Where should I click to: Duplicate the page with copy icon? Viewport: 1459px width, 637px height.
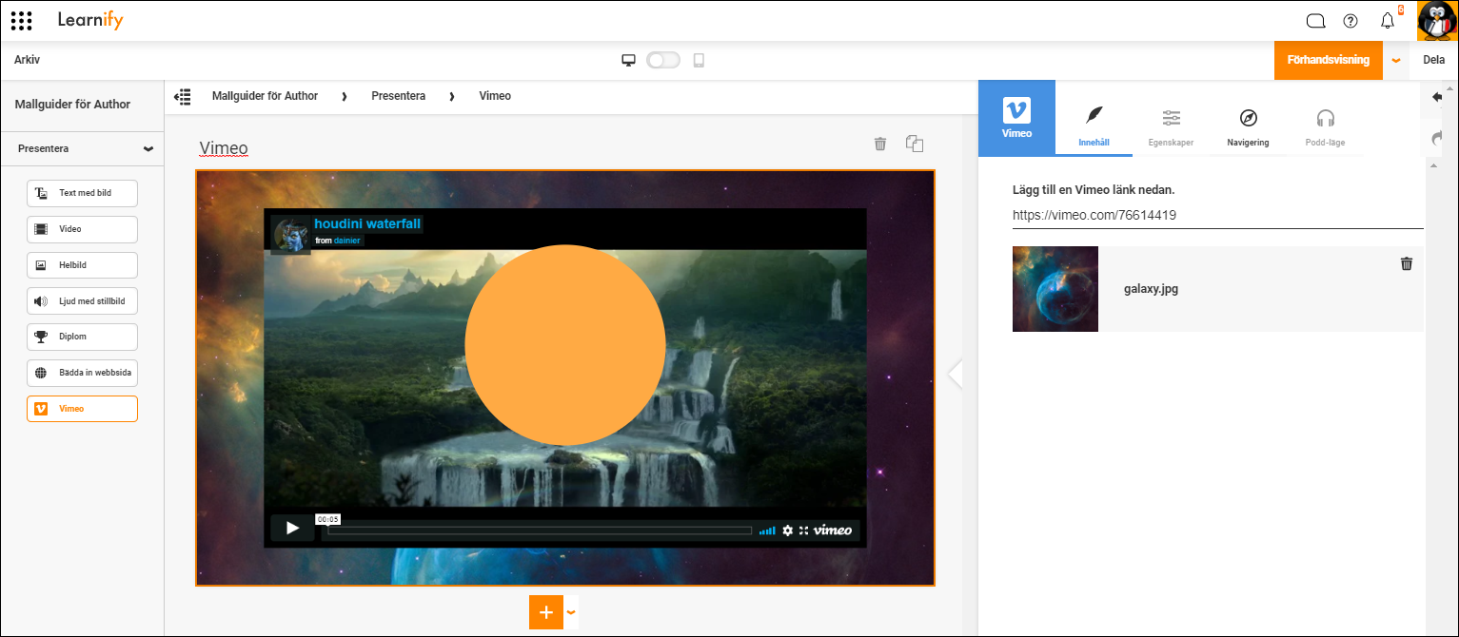pos(915,144)
